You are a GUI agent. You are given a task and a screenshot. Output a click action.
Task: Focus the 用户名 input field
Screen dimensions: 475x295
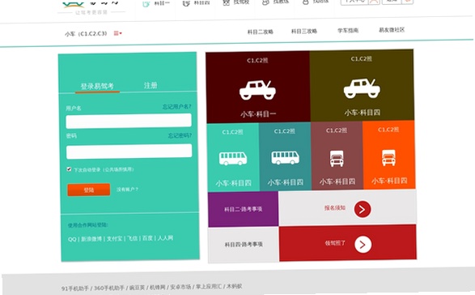[129, 121]
